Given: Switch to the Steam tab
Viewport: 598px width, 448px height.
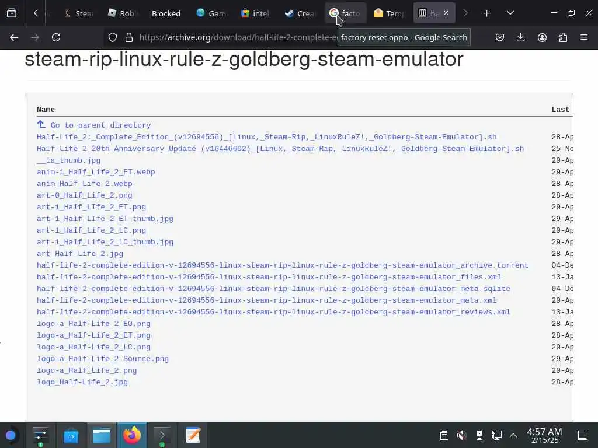Looking at the screenshot, I should pyautogui.click(x=79, y=13).
